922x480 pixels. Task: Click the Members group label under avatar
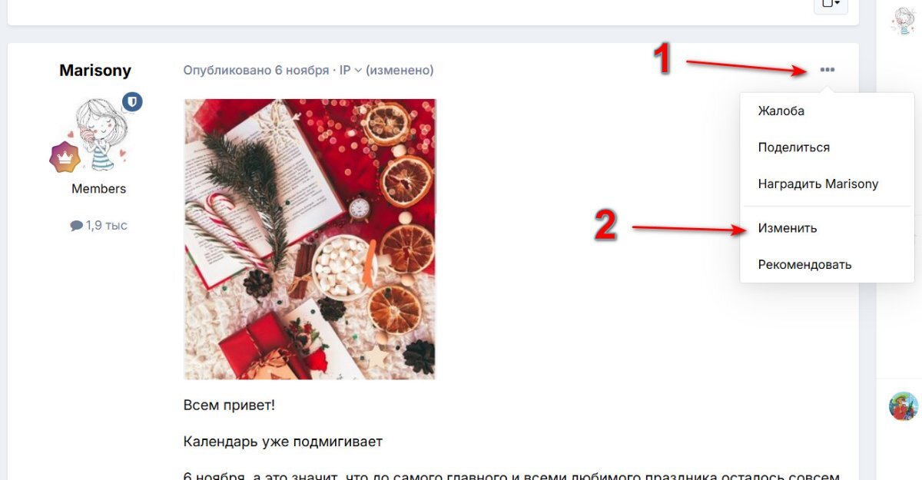click(99, 188)
